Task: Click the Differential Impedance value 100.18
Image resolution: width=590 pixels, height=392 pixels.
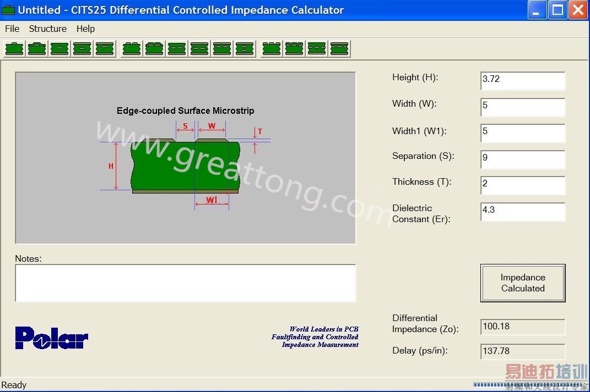Action: (x=523, y=327)
